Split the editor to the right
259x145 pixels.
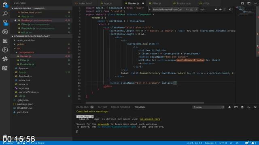pos(249,3)
